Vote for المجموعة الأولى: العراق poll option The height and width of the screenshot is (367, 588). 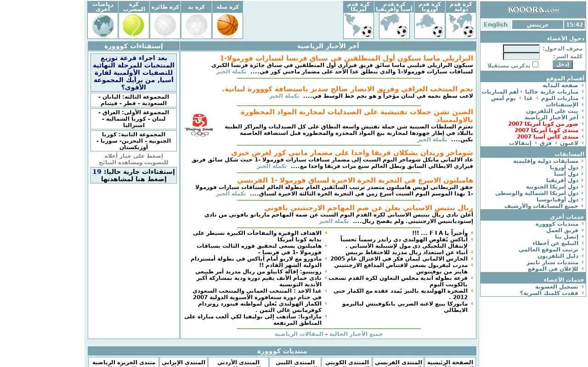pyautogui.click(x=134, y=119)
